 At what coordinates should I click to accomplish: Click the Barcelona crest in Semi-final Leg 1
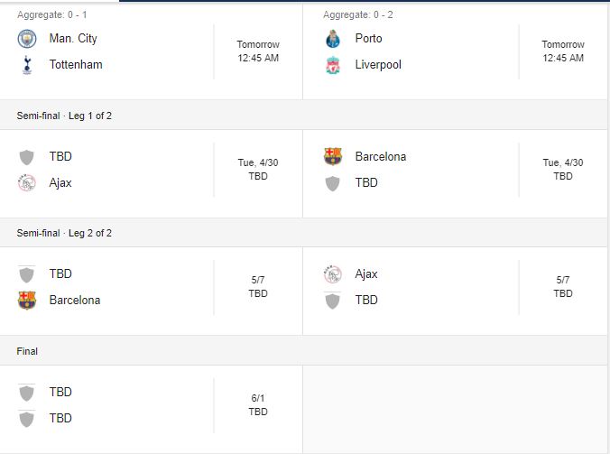(333, 157)
